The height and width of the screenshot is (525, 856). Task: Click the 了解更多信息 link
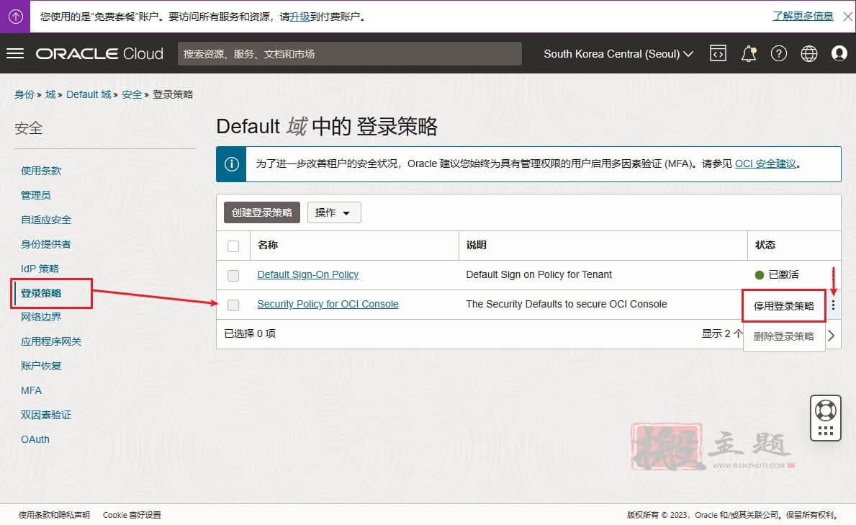[803, 16]
